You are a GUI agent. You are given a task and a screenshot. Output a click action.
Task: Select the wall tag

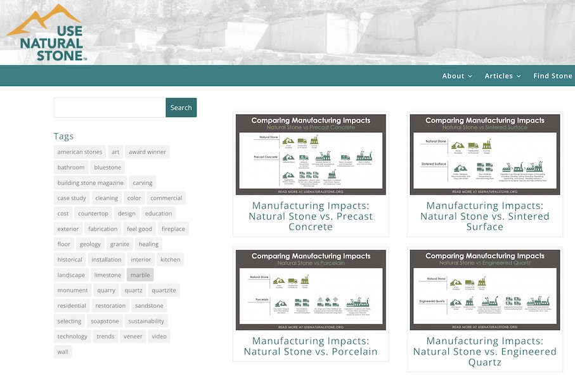tap(63, 352)
